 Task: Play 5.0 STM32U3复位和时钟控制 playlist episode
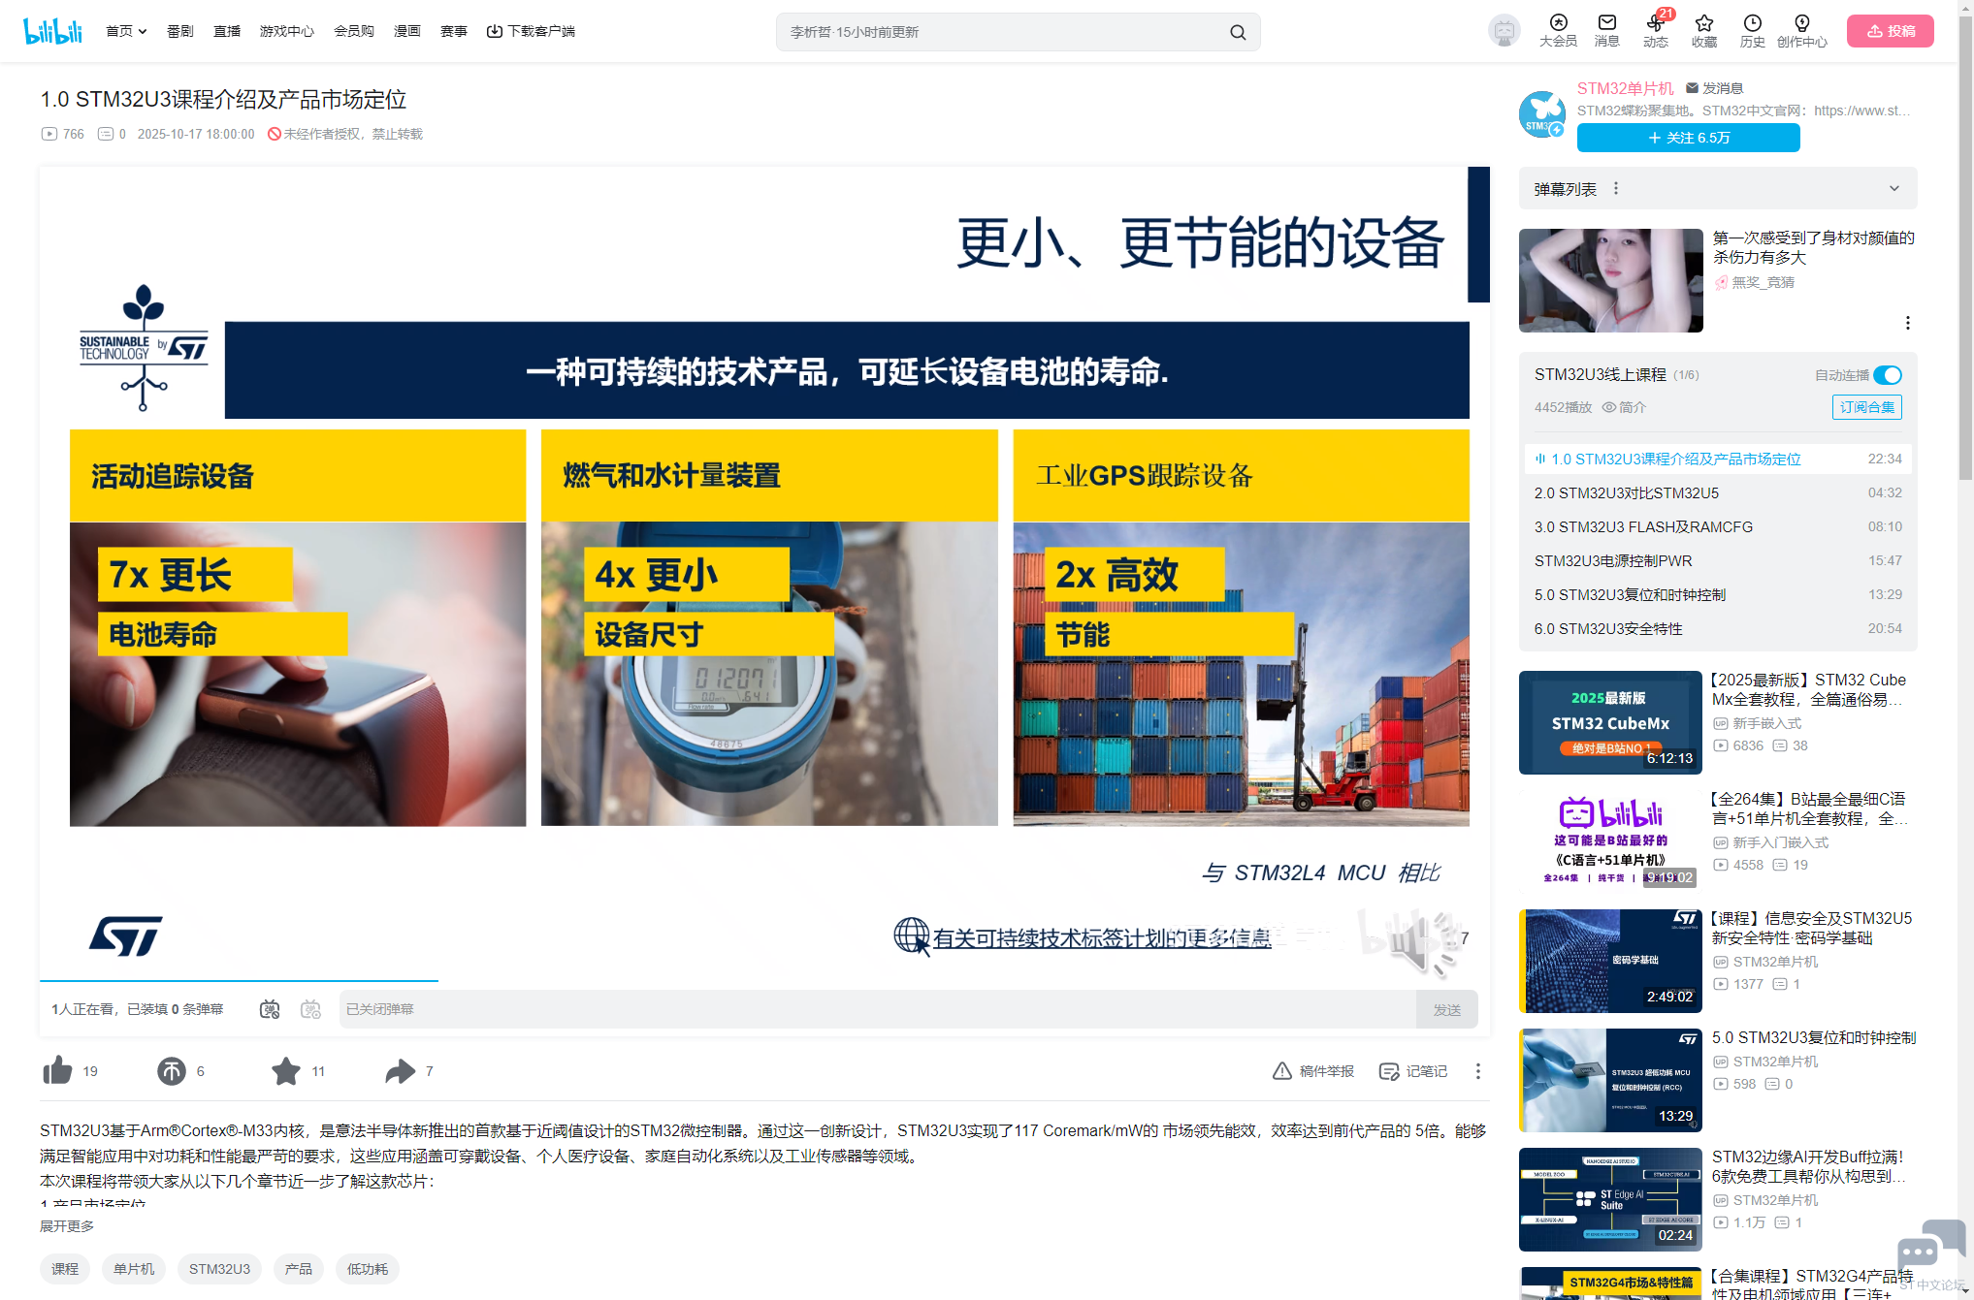(x=1718, y=594)
